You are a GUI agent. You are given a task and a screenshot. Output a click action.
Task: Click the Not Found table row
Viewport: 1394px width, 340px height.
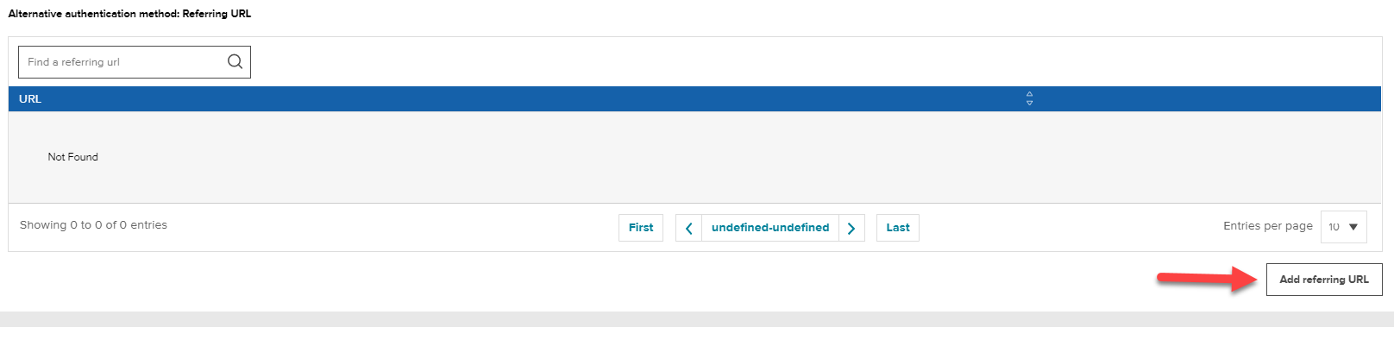pyautogui.click(x=695, y=157)
